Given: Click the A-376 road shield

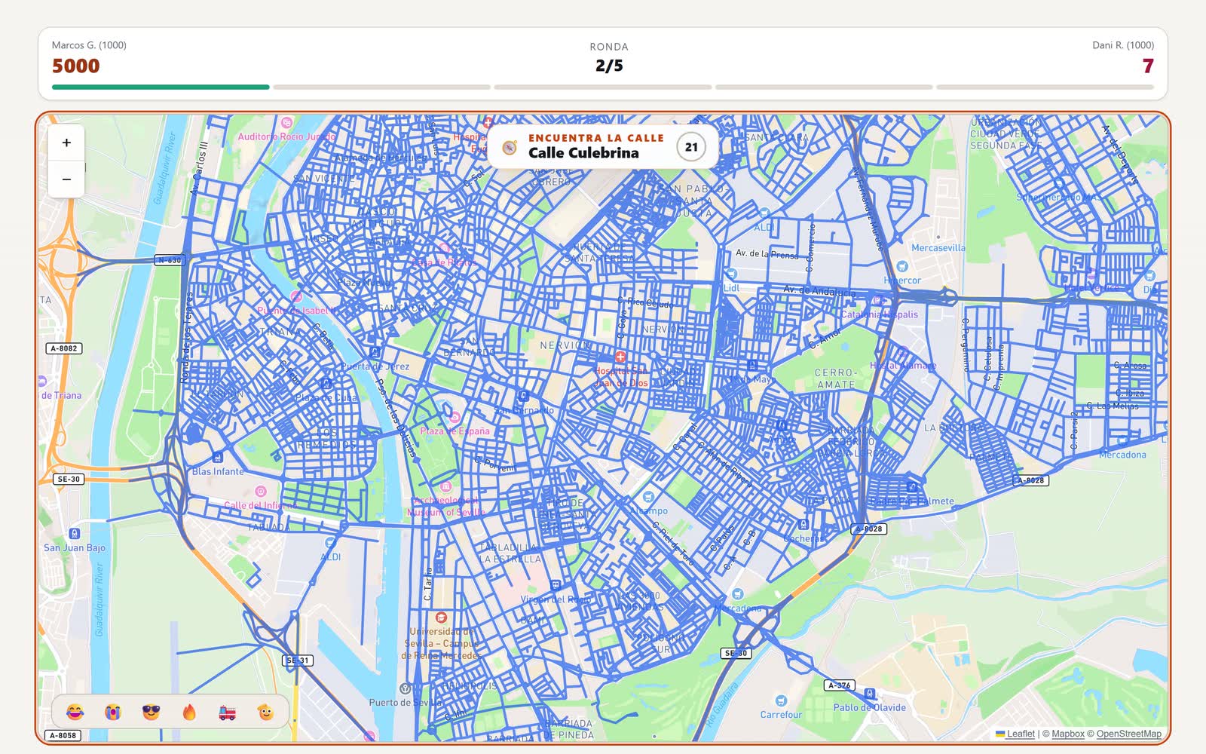Looking at the screenshot, I should coord(839,685).
